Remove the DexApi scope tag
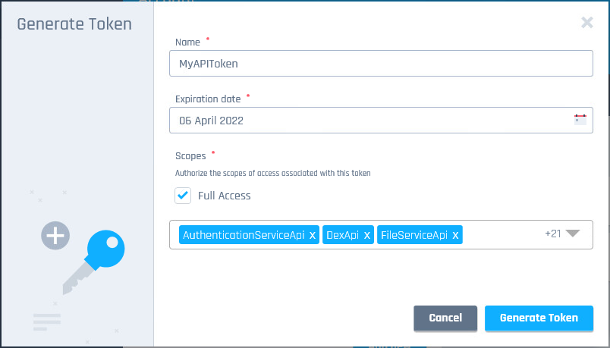 click(367, 236)
